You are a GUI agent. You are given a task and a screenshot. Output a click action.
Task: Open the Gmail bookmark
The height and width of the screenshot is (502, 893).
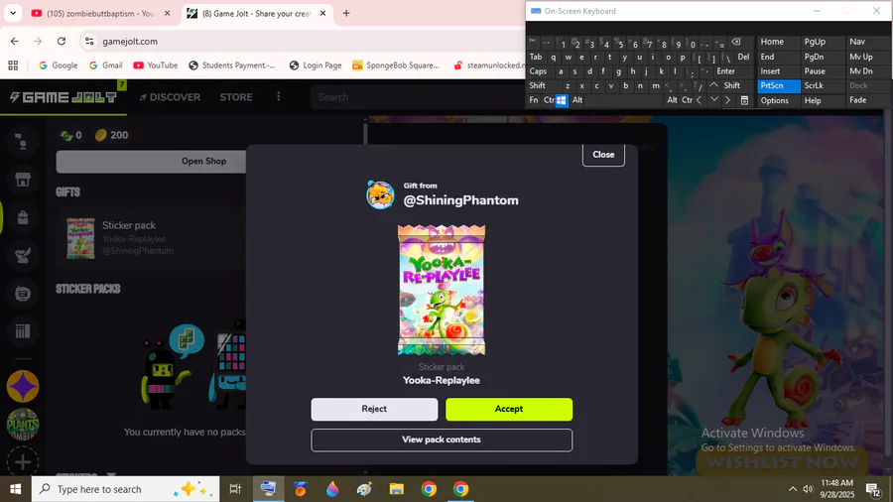(x=106, y=65)
